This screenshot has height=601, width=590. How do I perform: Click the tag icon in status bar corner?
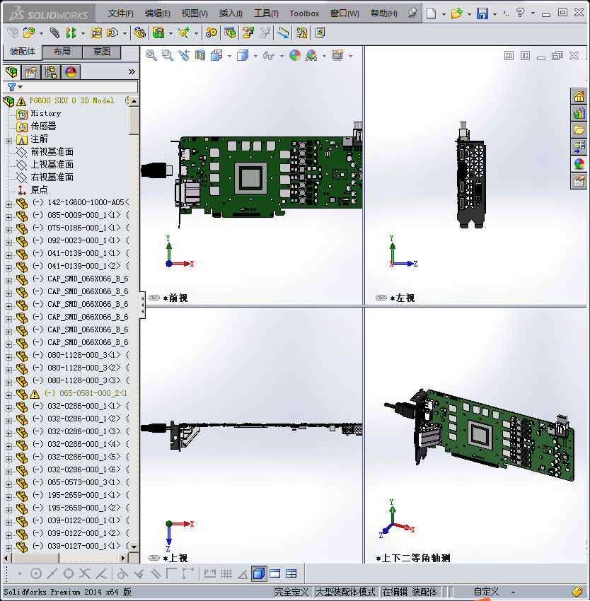pyautogui.click(x=577, y=592)
